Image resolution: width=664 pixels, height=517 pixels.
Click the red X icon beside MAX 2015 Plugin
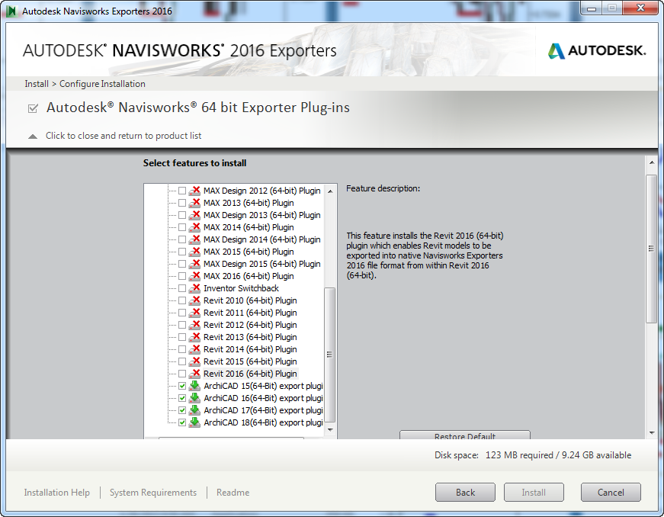click(194, 252)
